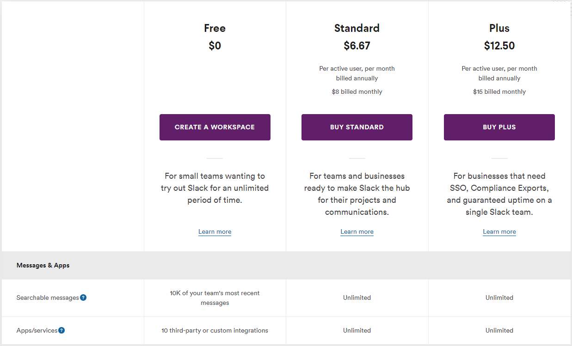Click the $15 billed monthly text
The height and width of the screenshot is (346, 572).
click(499, 91)
